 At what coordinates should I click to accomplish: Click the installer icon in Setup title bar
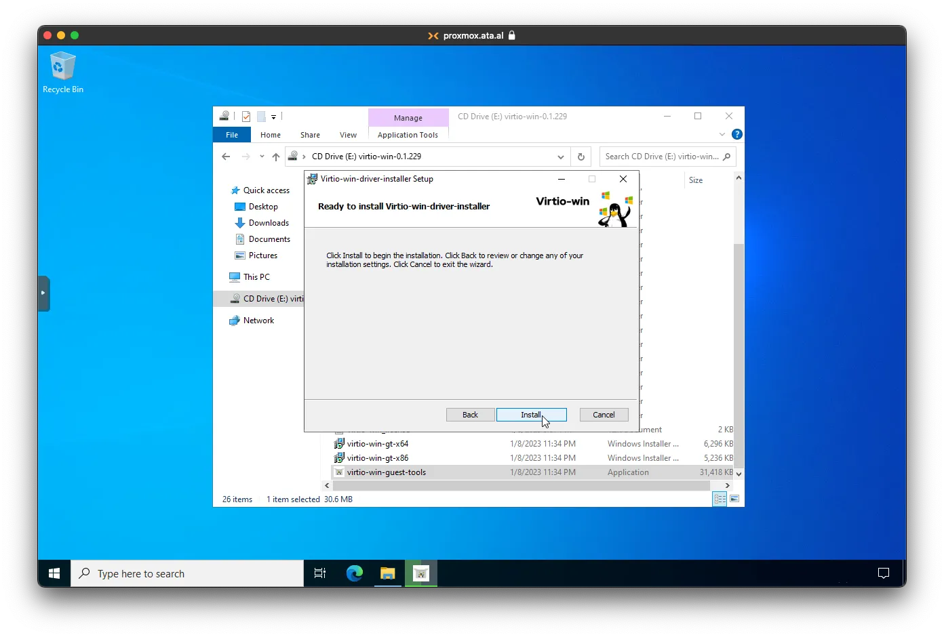coord(312,179)
